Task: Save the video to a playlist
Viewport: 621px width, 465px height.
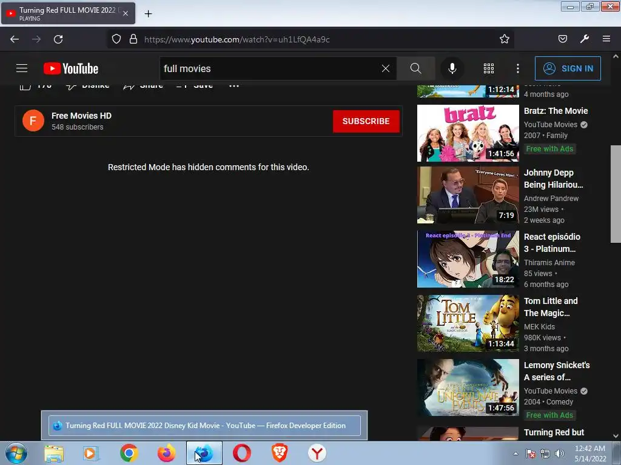Action: click(x=195, y=86)
